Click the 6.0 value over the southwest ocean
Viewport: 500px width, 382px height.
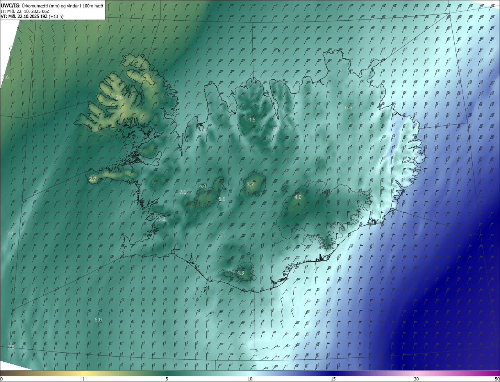(98, 320)
